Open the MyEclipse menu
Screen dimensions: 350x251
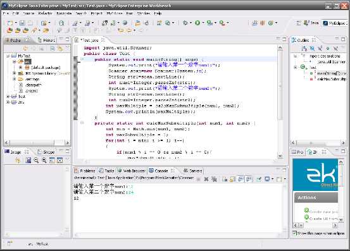(x=115, y=13)
